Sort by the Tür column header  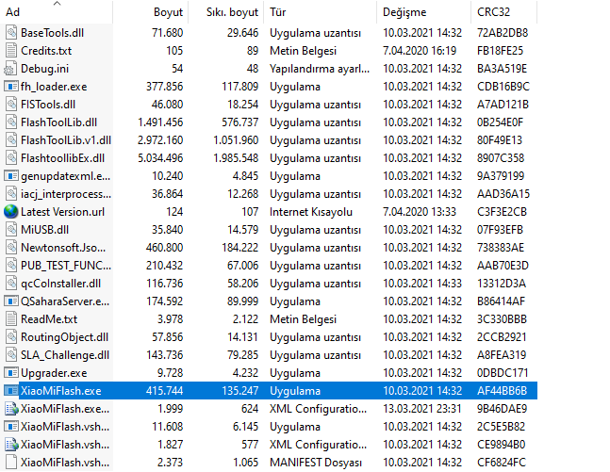point(321,11)
